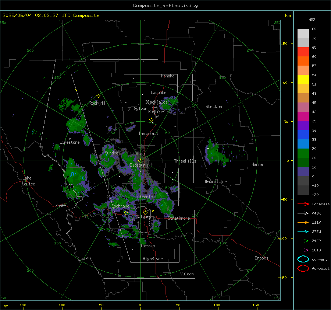Click the HighRiver city label
331x310 pixels.
pyautogui.click(x=153, y=259)
